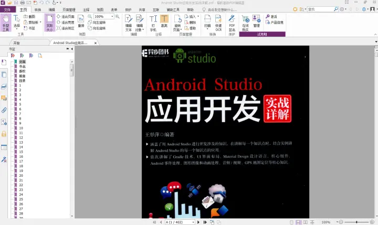Select the 前言 bookmark
Viewport: 378px width, 225px height.
point(22,76)
